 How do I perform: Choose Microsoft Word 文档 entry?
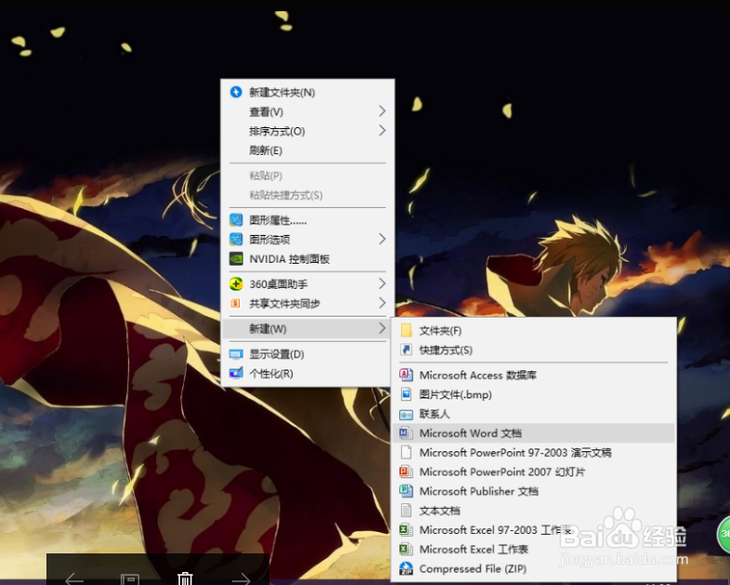533,434
